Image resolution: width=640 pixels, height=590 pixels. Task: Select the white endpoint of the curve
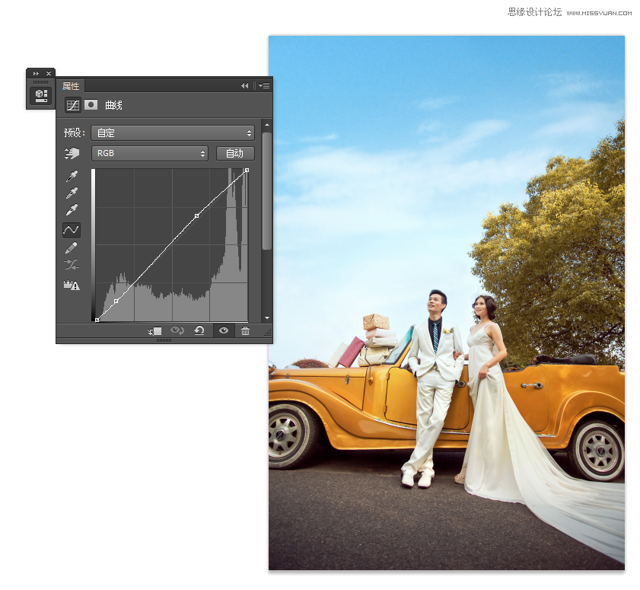pyautogui.click(x=247, y=170)
